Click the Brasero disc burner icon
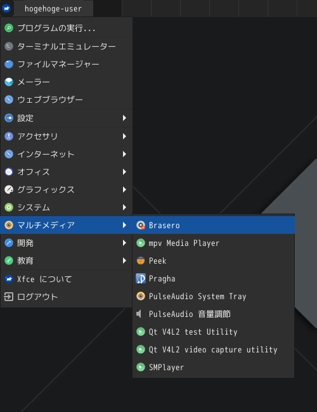 [x=141, y=225]
